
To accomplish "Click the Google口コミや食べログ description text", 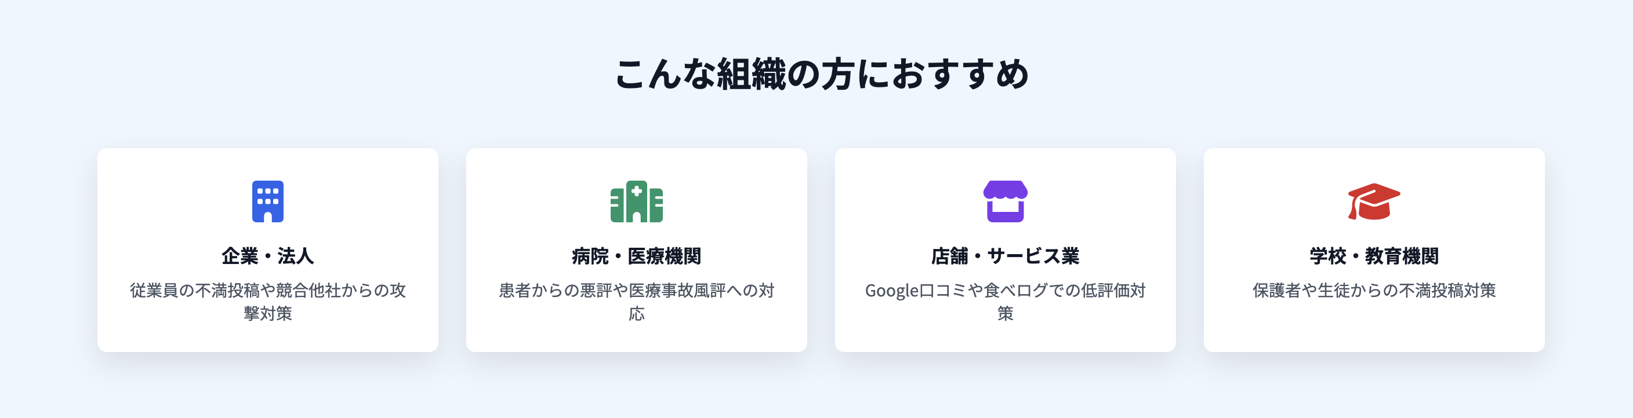I will (x=1005, y=291).
